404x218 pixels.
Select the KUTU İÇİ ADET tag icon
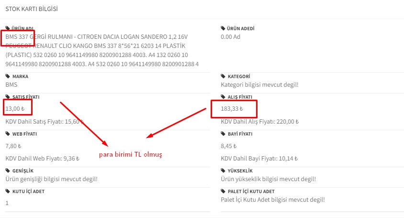click(8, 191)
